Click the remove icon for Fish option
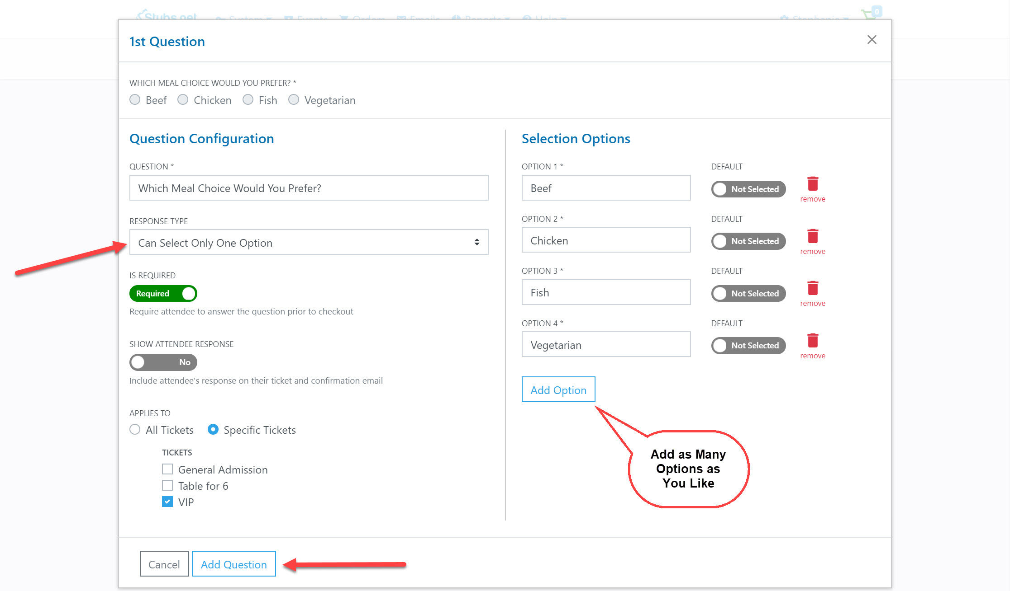Viewport: 1010px width, 591px height. point(814,288)
